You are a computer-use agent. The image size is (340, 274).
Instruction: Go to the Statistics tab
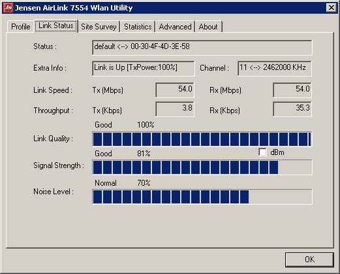click(x=138, y=27)
